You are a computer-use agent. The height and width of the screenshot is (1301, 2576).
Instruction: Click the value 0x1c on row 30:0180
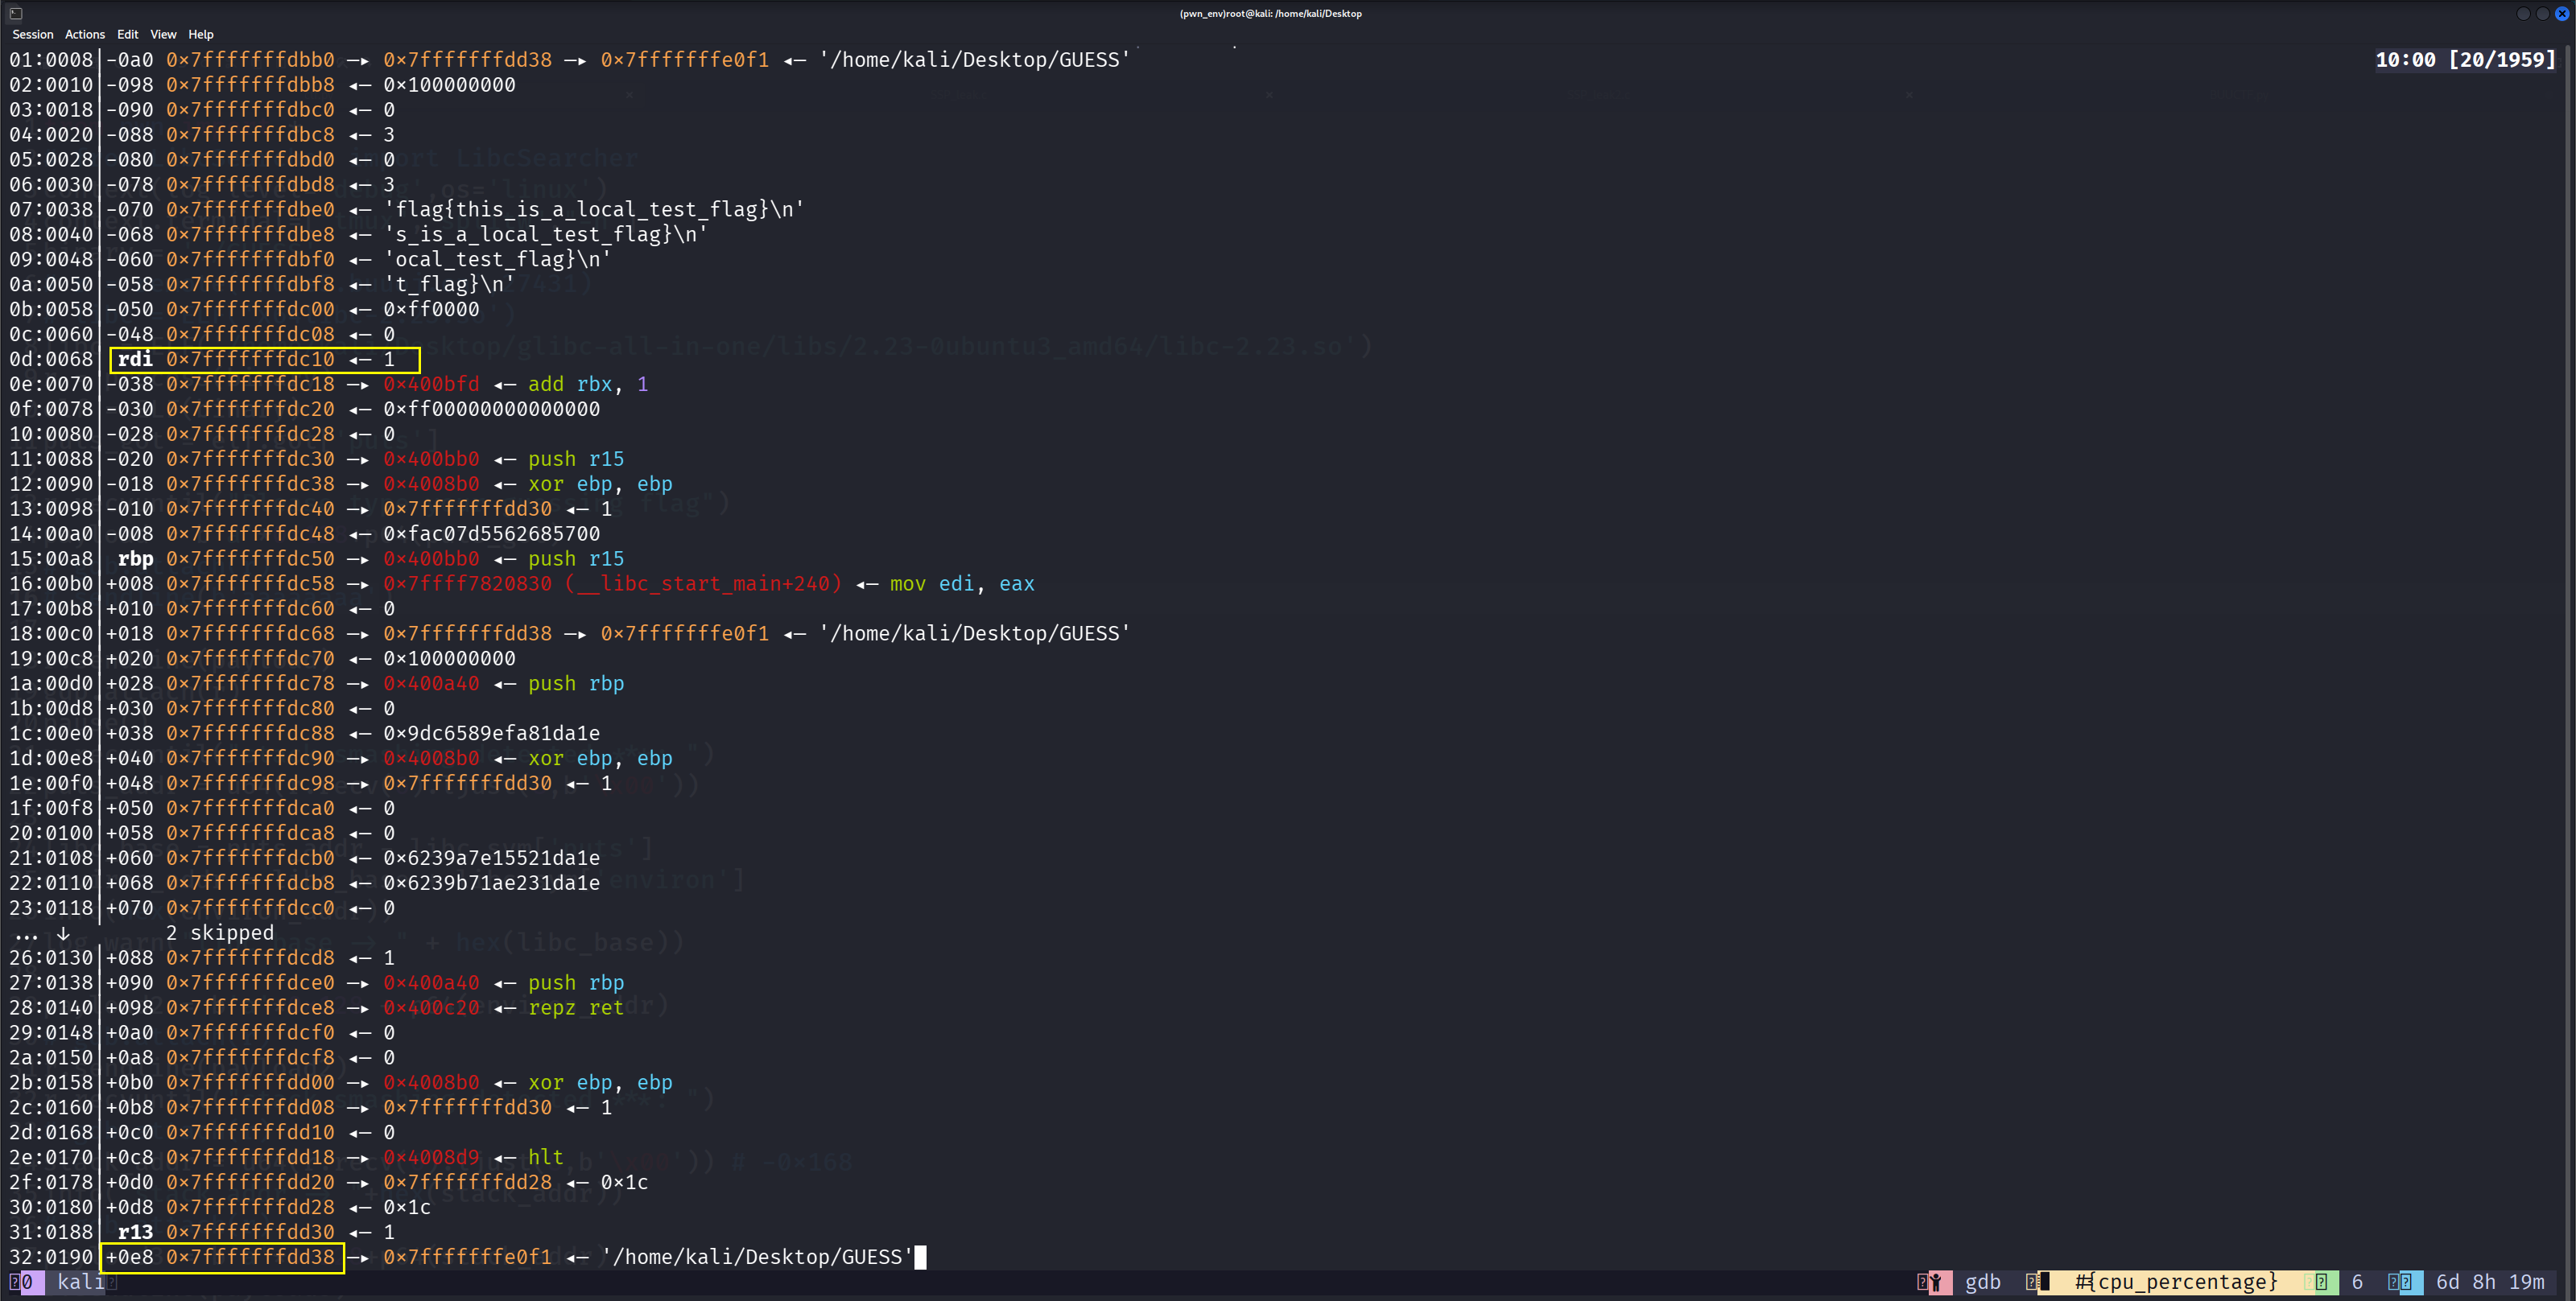coord(407,1207)
